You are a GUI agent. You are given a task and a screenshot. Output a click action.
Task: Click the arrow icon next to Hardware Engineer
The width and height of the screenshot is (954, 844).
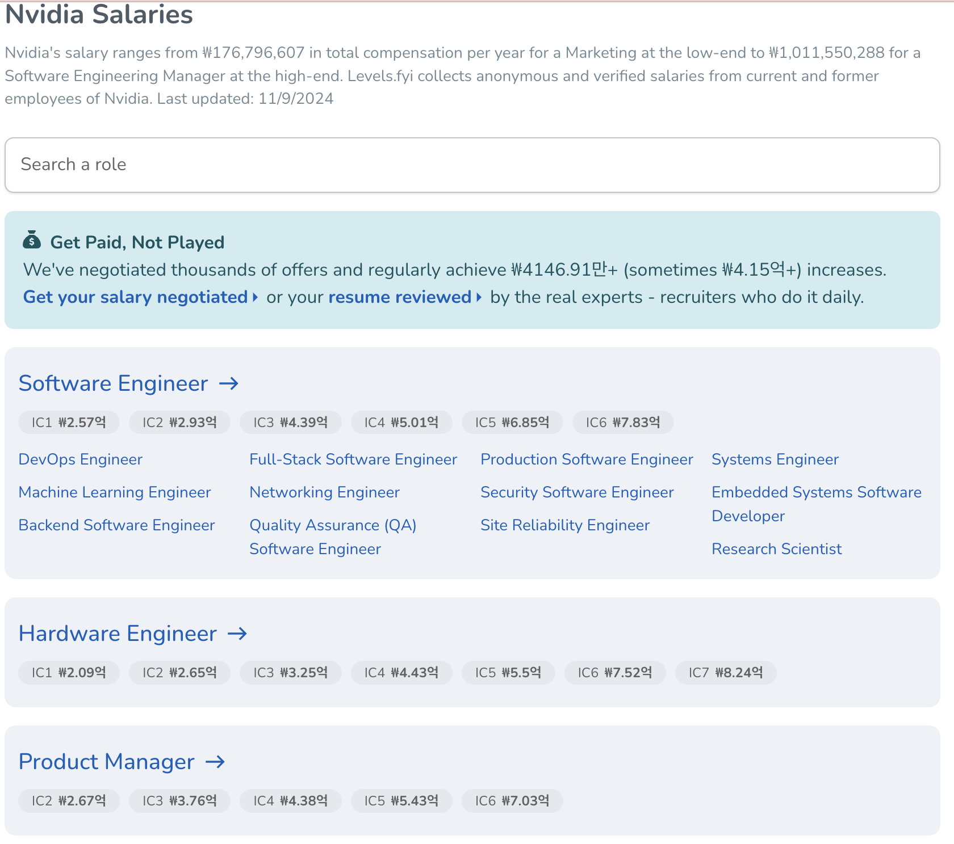237,634
